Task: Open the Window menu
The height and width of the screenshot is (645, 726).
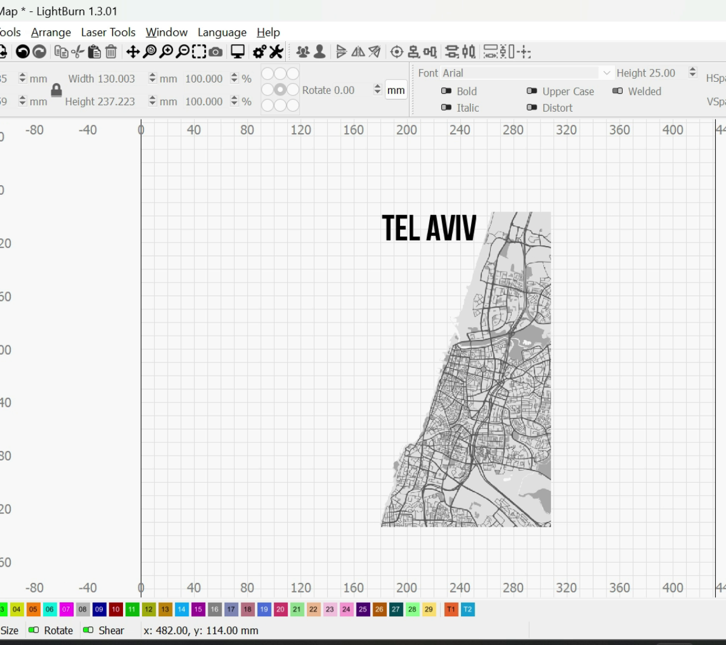Action: (167, 32)
